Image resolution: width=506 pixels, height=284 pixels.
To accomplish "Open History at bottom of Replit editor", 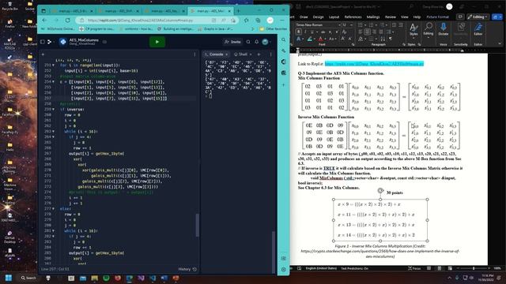I will click(187, 269).
